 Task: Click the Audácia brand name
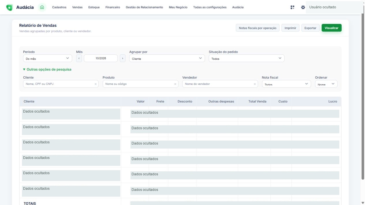pyautogui.click(x=25, y=7)
